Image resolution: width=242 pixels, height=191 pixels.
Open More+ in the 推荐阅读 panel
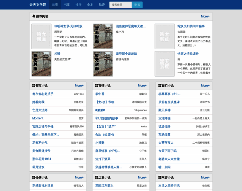point(205,16)
